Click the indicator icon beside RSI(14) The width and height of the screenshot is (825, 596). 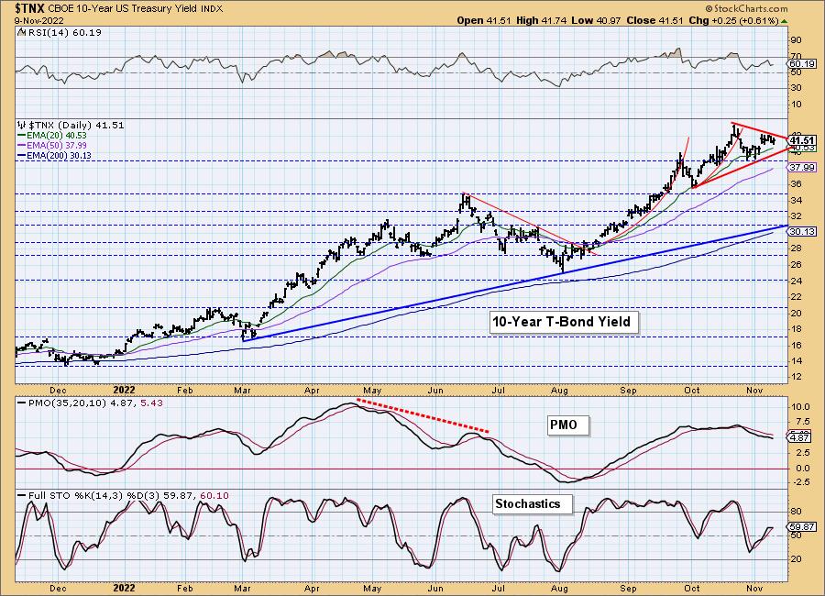pos(20,33)
